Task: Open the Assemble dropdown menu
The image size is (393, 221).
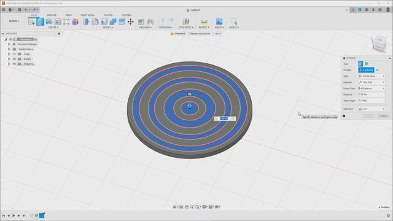Action: click(146, 27)
